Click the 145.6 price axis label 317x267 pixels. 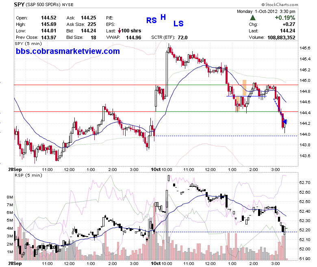point(305,48)
